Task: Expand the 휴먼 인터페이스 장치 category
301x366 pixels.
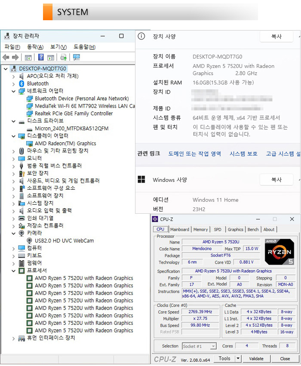Action: click(x=13, y=338)
